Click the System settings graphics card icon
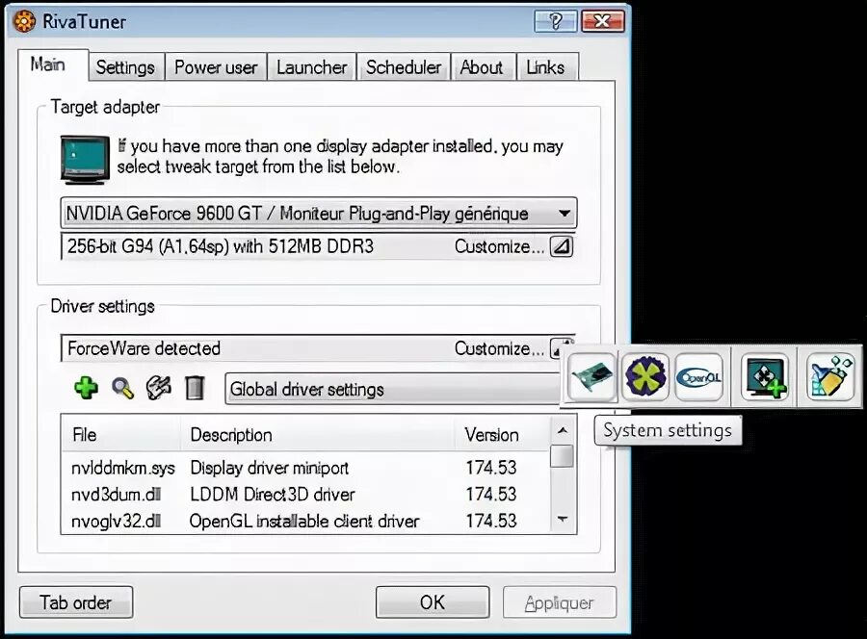The image size is (867, 639). click(591, 376)
